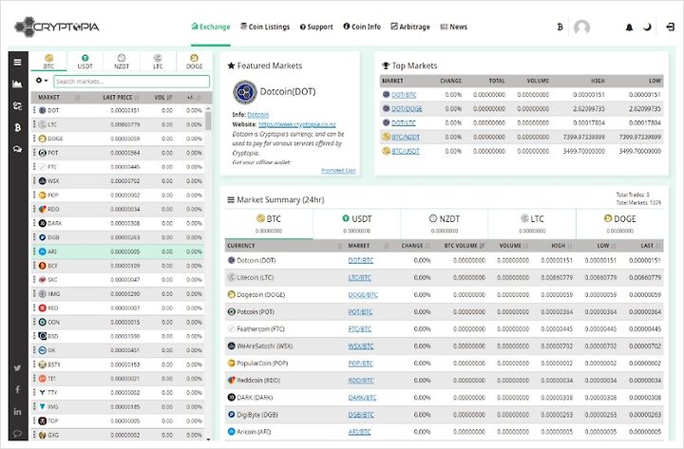This screenshot has width=684, height=449.
Task: Click the drag handle on the POT row
Action: point(34,153)
